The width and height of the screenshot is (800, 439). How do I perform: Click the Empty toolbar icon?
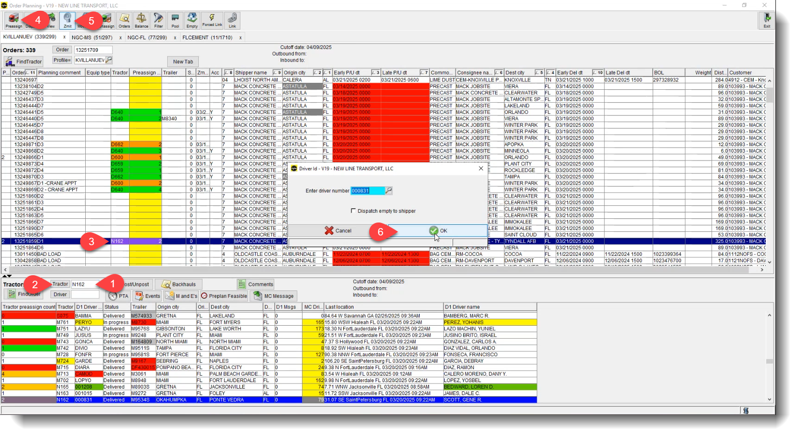[191, 20]
